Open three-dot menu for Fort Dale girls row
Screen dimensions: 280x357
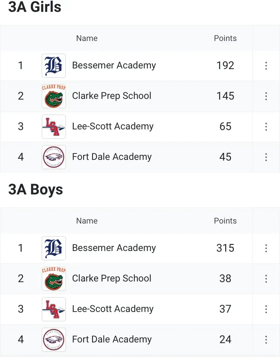coord(266,157)
